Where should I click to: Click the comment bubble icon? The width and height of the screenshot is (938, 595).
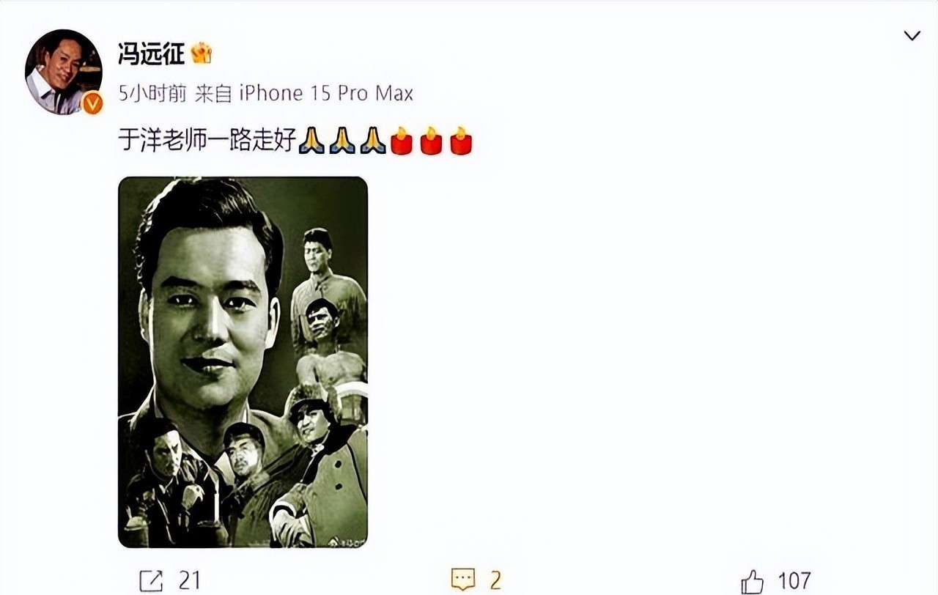click(462, 580)
